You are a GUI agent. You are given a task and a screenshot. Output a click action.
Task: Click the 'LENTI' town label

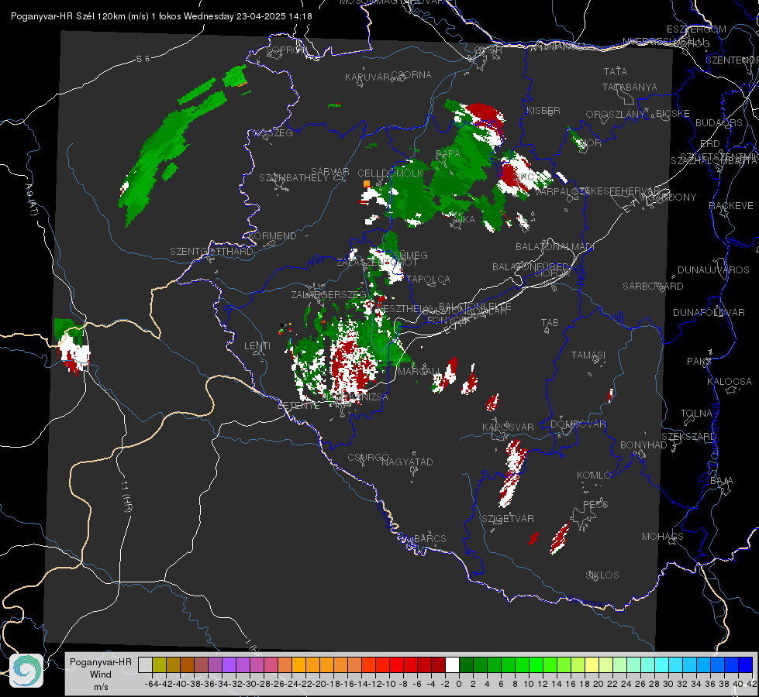pyautogui.click(x=257, y=346)
